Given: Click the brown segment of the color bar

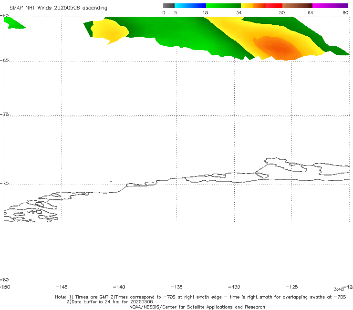Looking at the screenshot, I should tap(297, 6).
